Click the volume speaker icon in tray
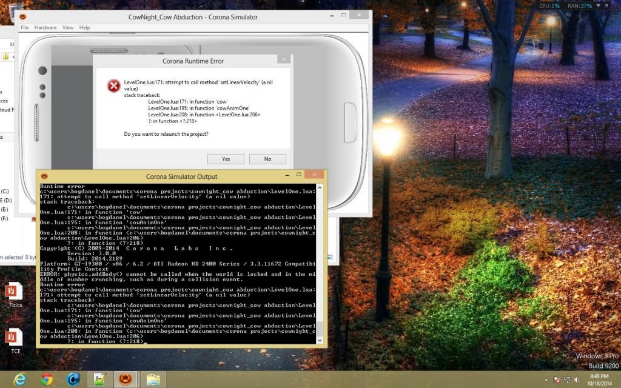This screenshot has height=388, width=621. (x=577, y=380)
